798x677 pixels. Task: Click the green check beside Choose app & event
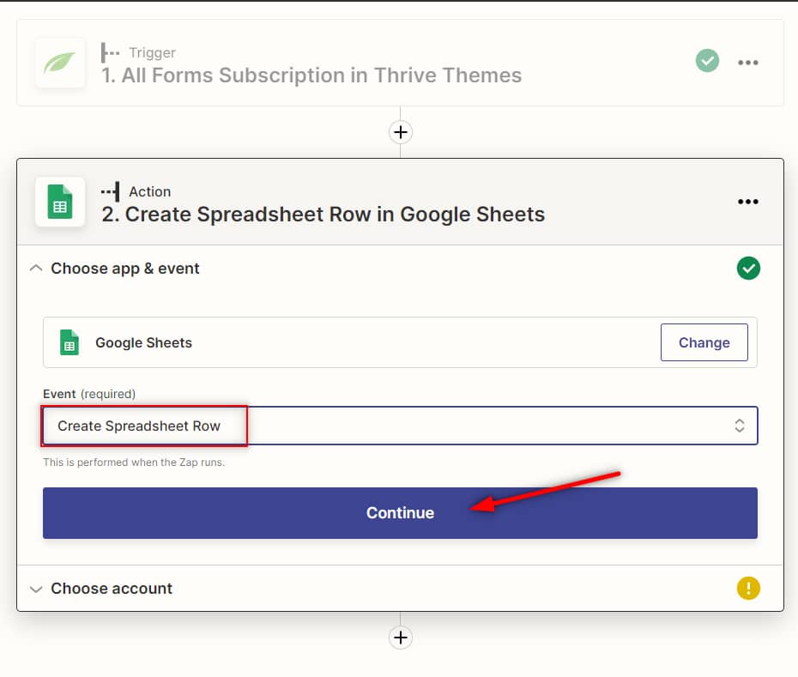click(748, 269)
